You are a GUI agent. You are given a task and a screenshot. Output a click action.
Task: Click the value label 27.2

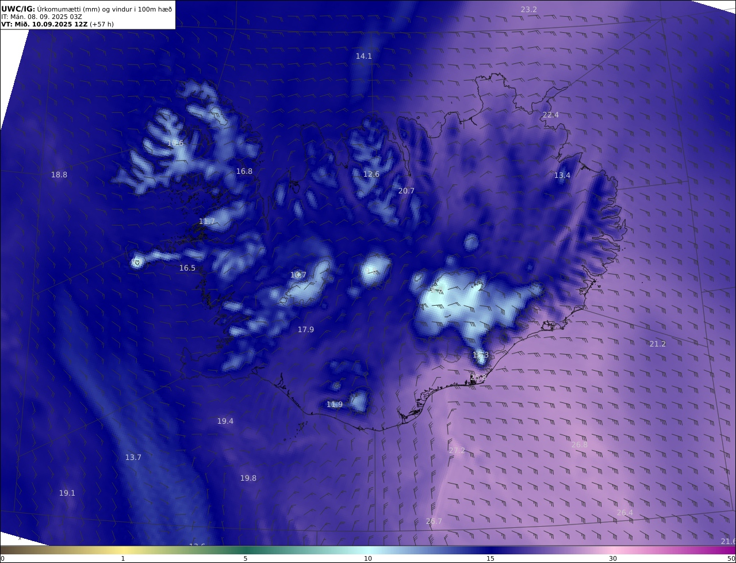pyautogui.click(x=457, y=450)
